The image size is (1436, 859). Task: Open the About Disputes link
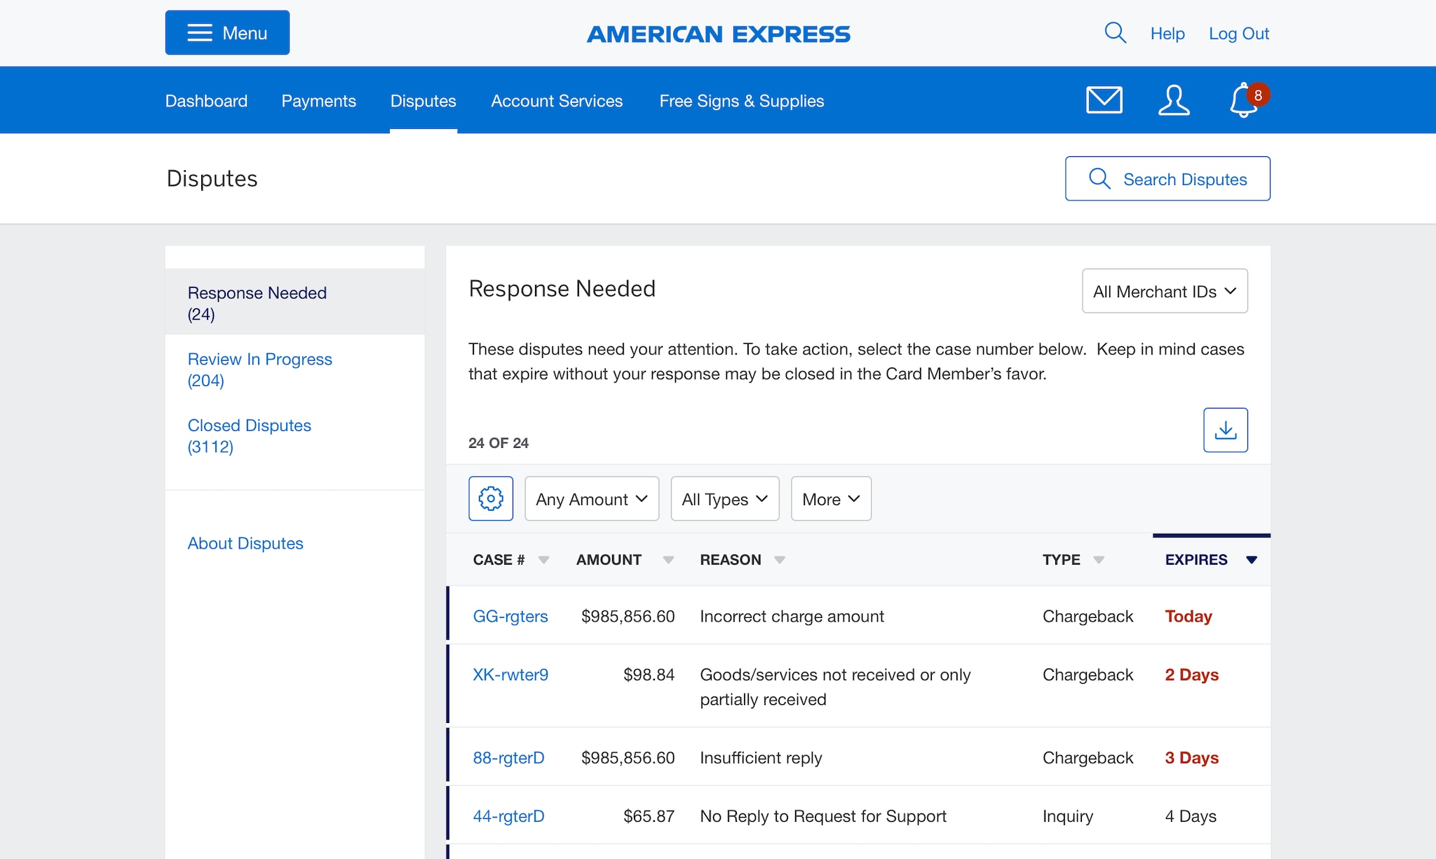coord(245,543)
